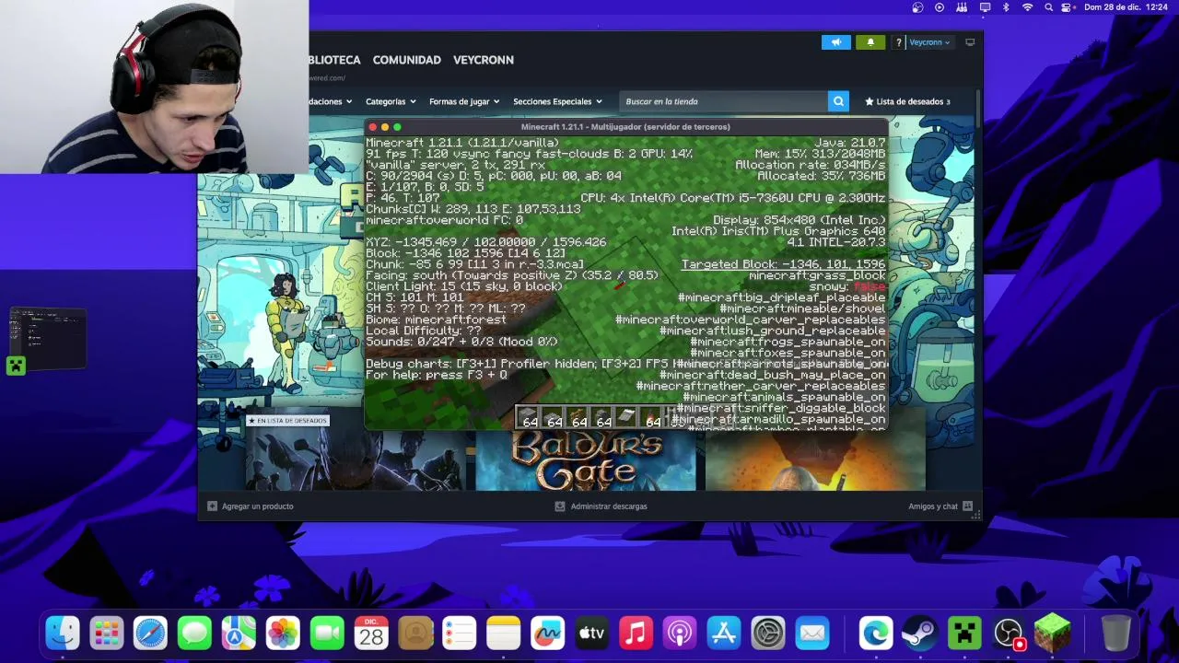Click Minecraft Launcher creeper dock icon
The height and width of the screenshot is (663, 1179).
[964, 634]
